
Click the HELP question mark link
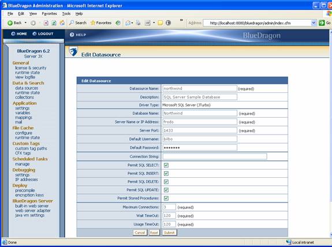pos(78,35)
